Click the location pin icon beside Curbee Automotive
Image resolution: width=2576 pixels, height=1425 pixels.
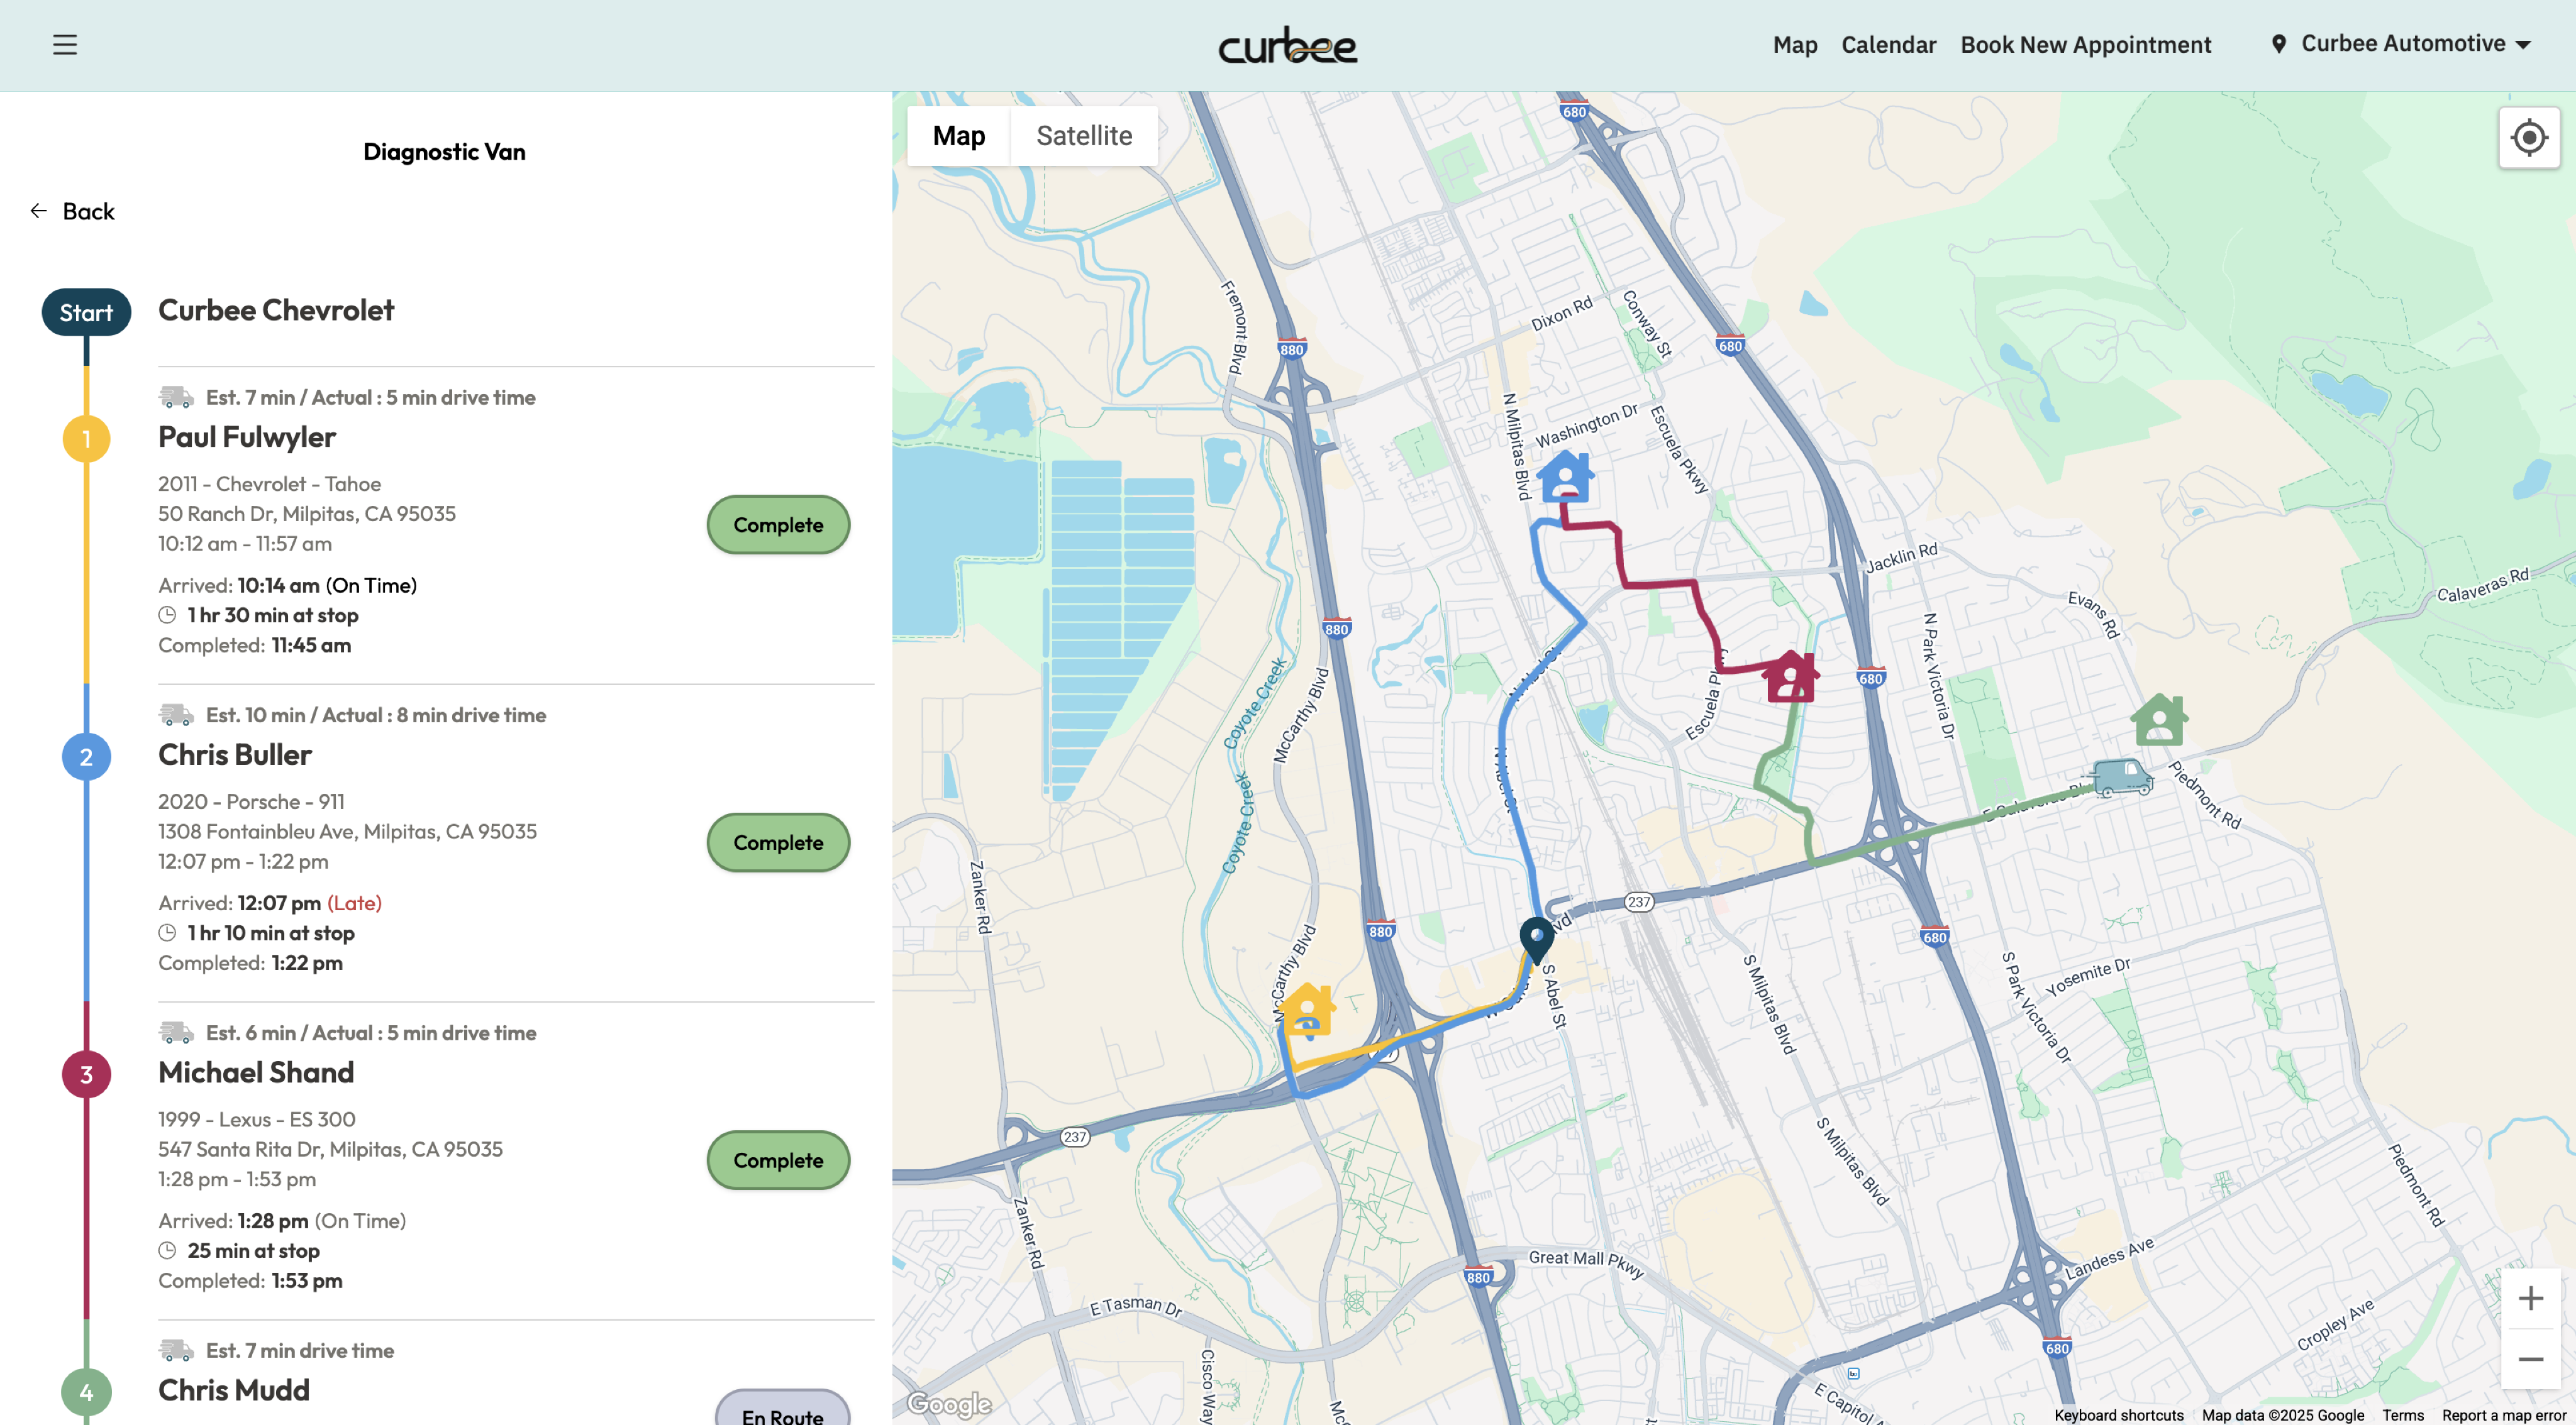coord(2279,44)
